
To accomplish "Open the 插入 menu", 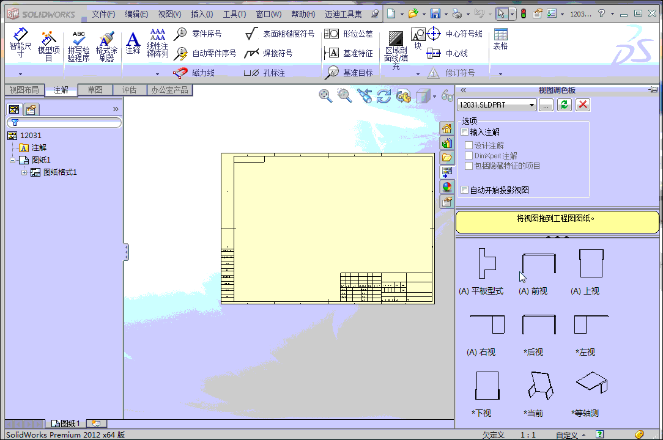I will click(x=203, y=13).
